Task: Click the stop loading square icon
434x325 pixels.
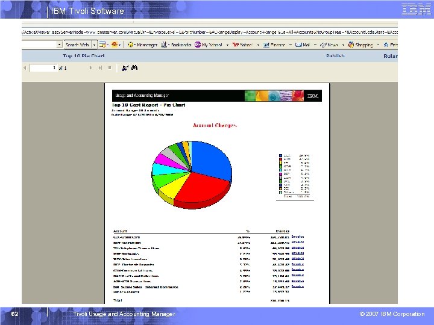Action: coord(110,67)
